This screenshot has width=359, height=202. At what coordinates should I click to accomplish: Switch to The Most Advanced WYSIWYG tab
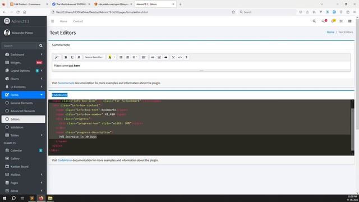[71, 4]
